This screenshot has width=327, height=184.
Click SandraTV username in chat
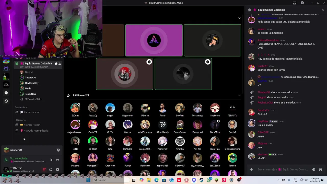pyautogui.click(x=263, y=110)
